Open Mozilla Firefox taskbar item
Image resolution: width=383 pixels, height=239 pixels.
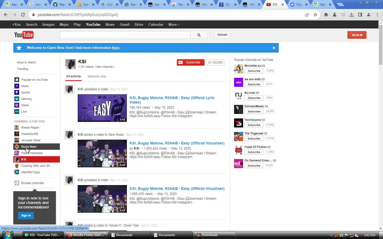[86, 235]
